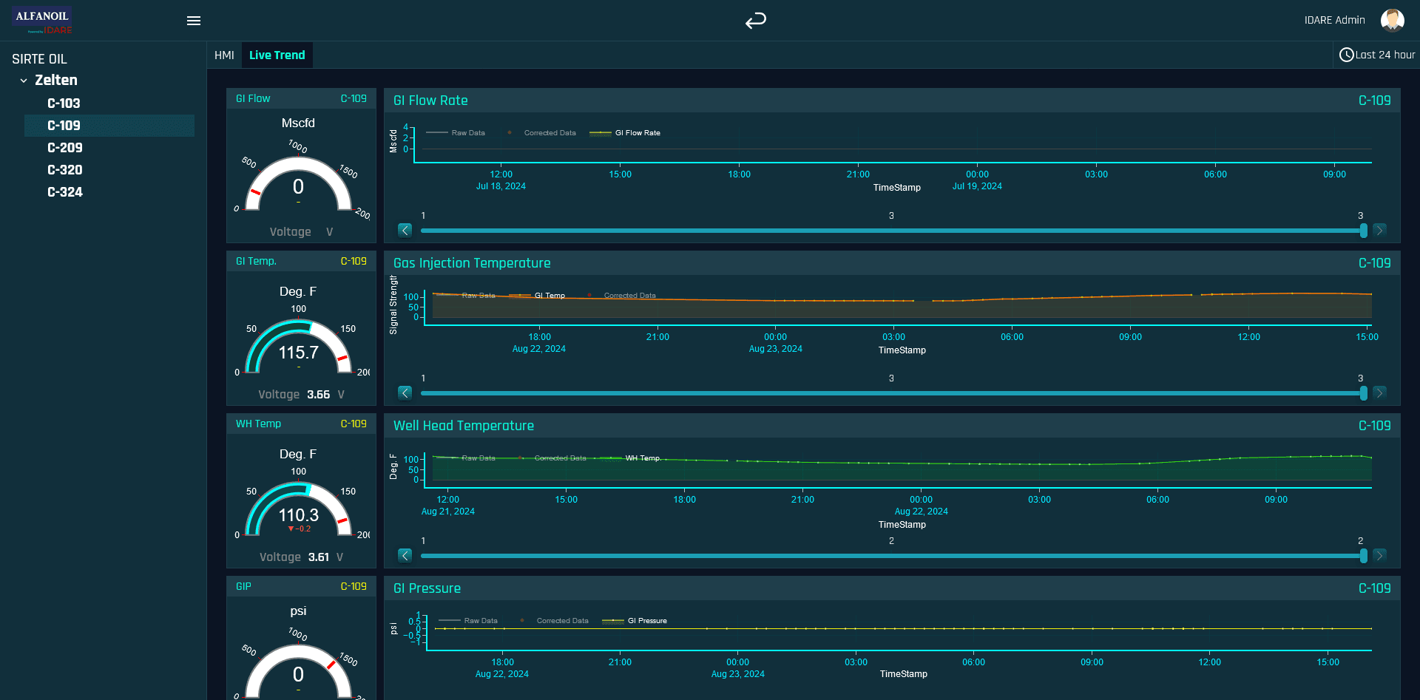Click left arrow under Gas Injection Temperature chart

coord(405,393)
